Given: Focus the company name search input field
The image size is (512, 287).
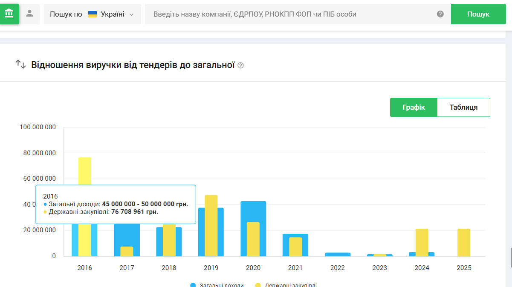Looking at the screenshot, I should (x=290, y=14).
